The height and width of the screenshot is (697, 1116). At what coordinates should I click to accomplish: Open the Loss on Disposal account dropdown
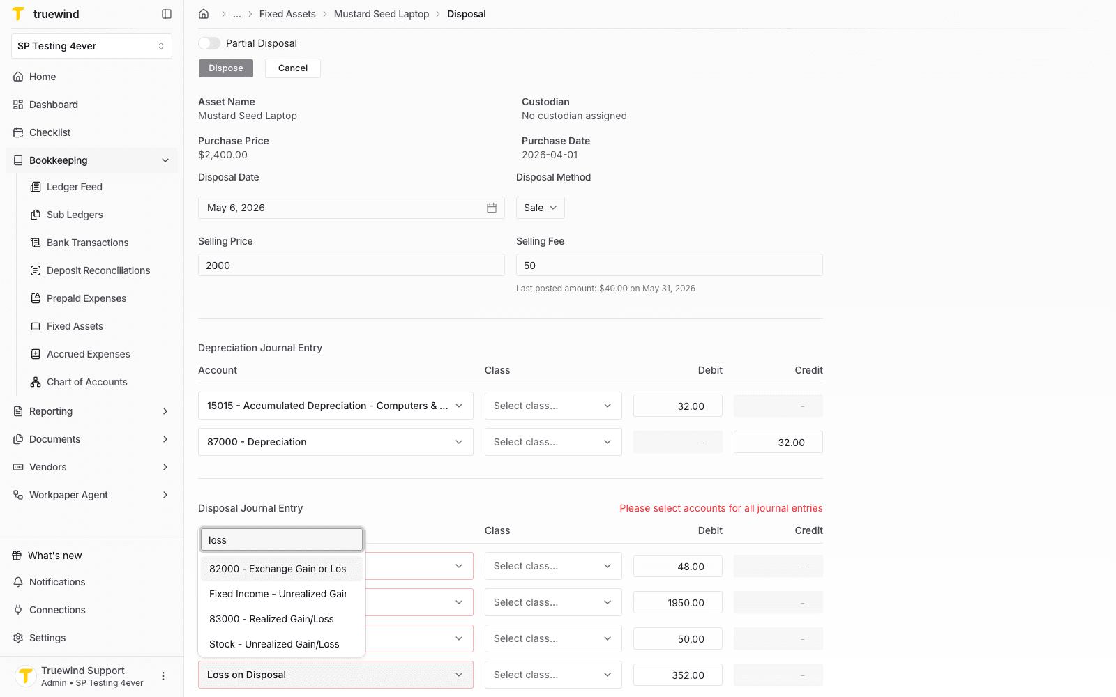(335, 675)
